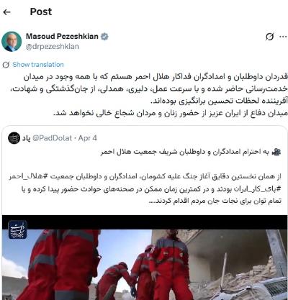
Task: Click the translation icon next to Show translation
Action: 6,65
